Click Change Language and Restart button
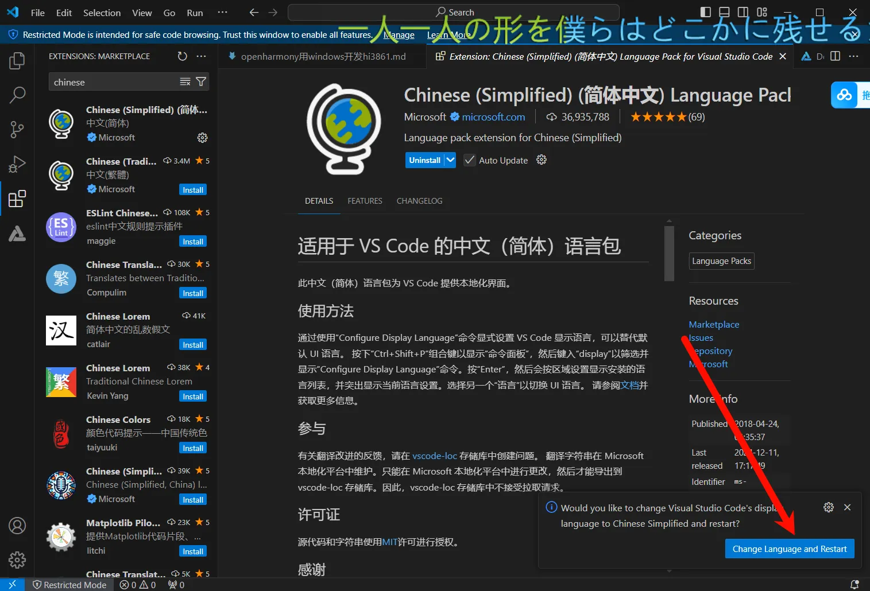Viewport: 870px width, 591px height. 789,549
